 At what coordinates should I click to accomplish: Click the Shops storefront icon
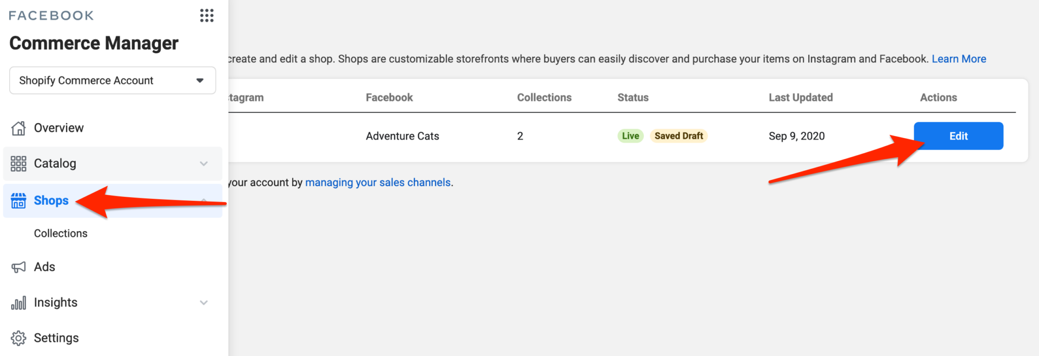tap(19, 201)
